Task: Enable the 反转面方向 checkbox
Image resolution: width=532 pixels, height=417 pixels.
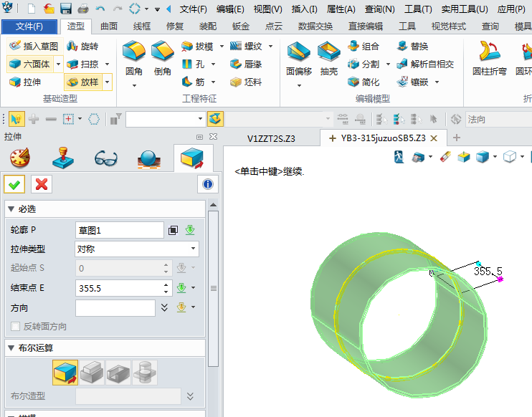Action: pos(16,327)
